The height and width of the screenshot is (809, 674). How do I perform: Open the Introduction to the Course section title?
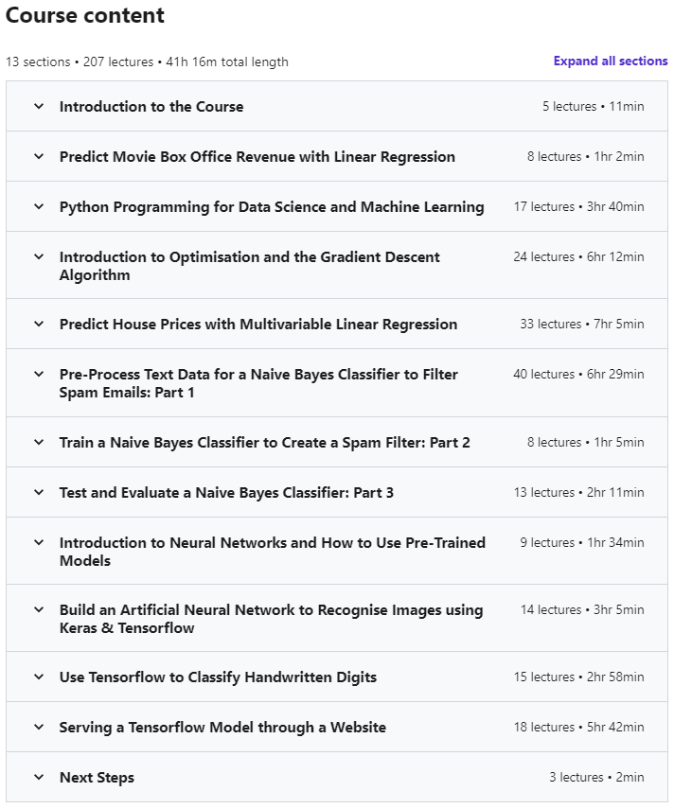click(x=151, y=107)
